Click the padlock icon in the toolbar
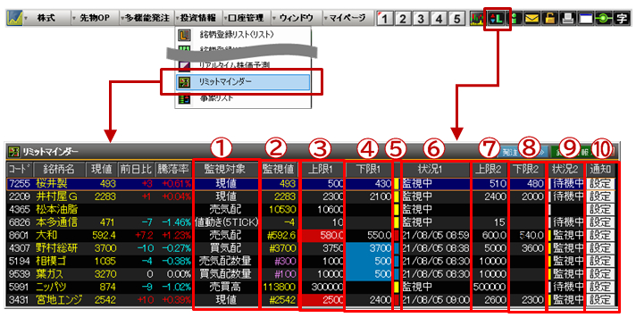636x326 pixels. [549, 19]
